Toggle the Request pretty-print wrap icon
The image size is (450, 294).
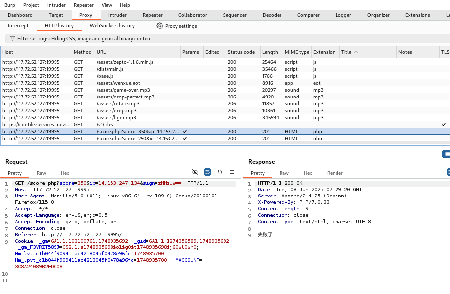pos(208,172)
